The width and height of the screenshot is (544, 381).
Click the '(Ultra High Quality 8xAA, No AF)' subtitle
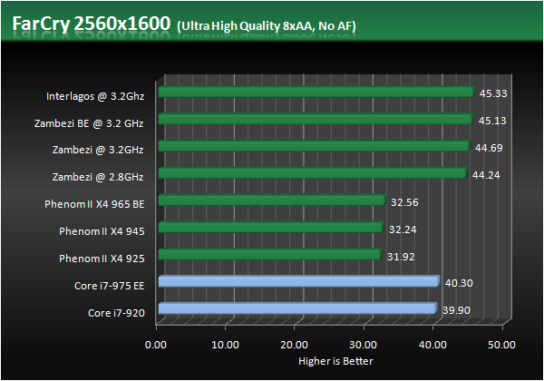pyautogui.click(x=267, y=26)
